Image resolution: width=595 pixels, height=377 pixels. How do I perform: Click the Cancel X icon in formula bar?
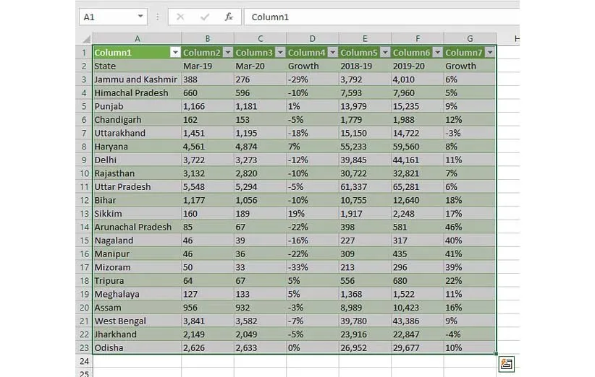(180, 17)
